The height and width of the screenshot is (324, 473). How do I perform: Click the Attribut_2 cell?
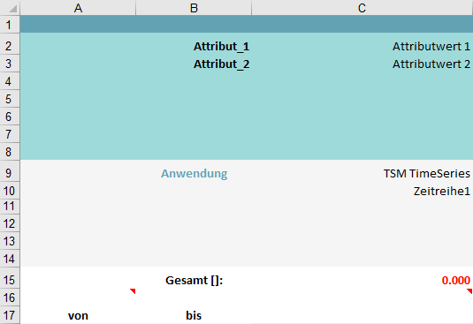coord(194,64)
